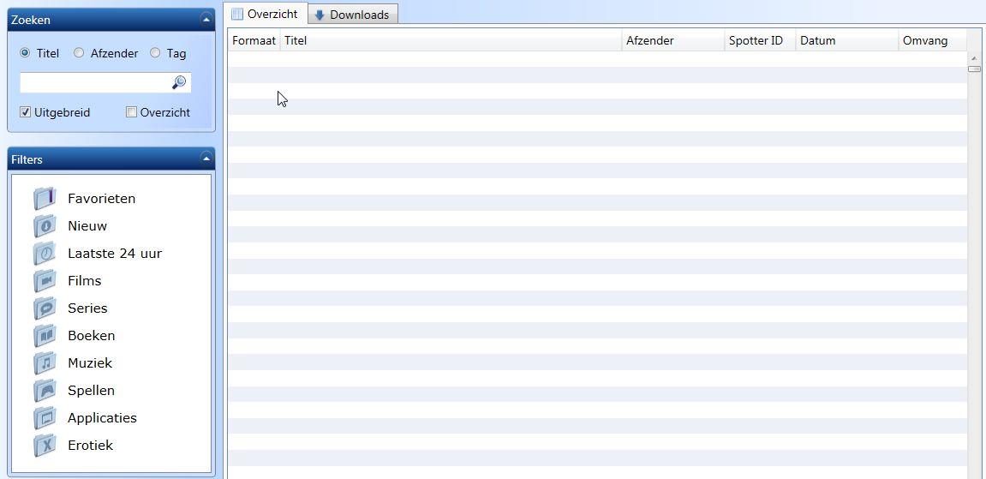Click the vertical scrollbar thumb

click(x=974, y=69)
